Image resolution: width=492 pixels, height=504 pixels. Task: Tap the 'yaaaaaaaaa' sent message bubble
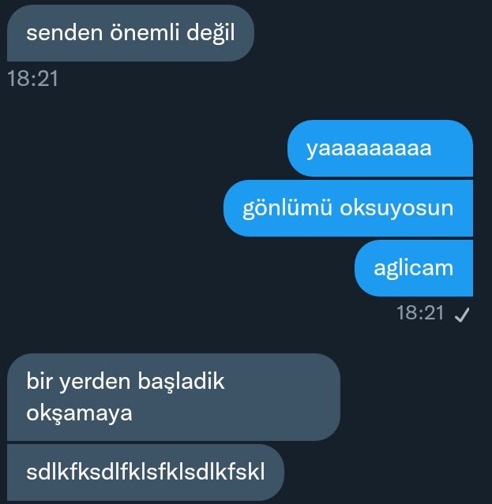380,148
